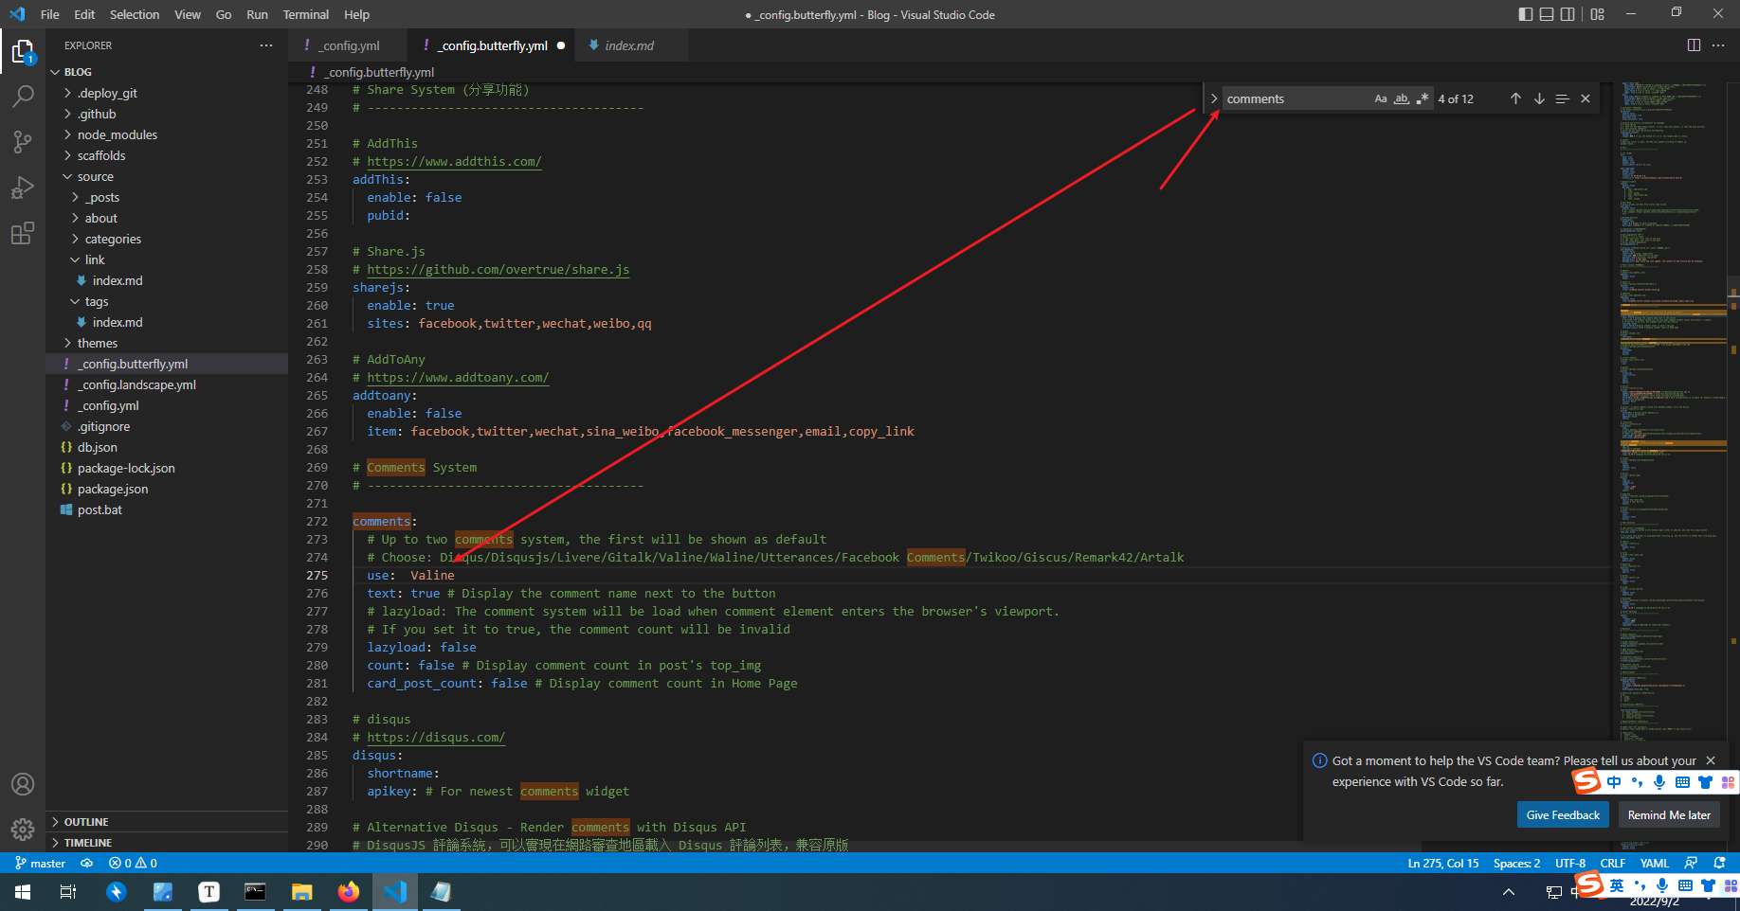Viewport: 1740px width, 911px height.
Task: Open Firefox from the taskbar
Action: click(x=349, y=891)
